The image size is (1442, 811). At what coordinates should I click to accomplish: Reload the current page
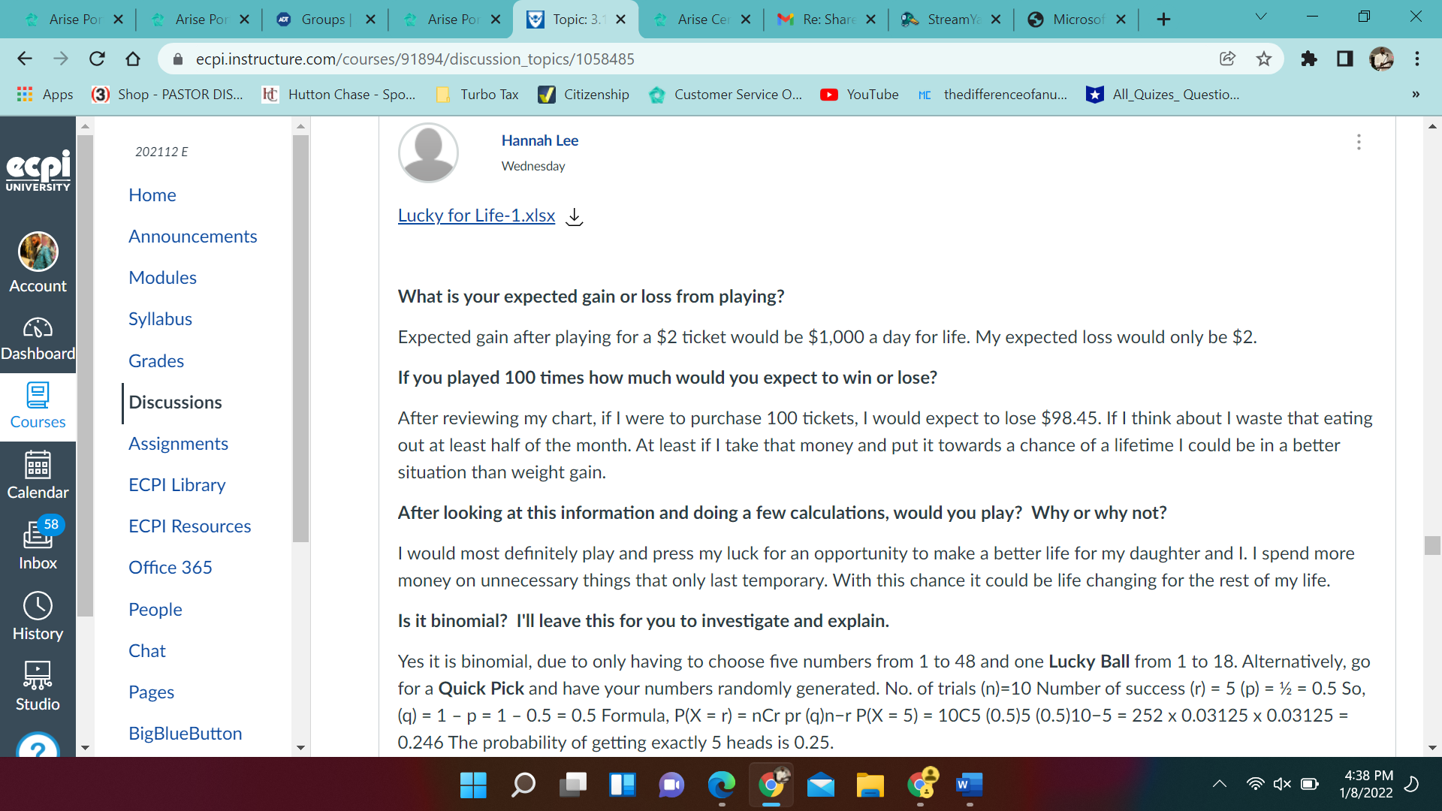[97, 59]
